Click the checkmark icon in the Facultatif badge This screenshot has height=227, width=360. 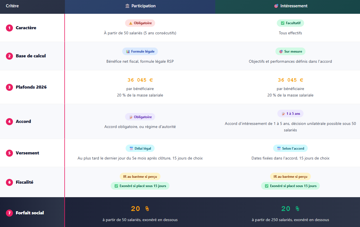(282, 23)
